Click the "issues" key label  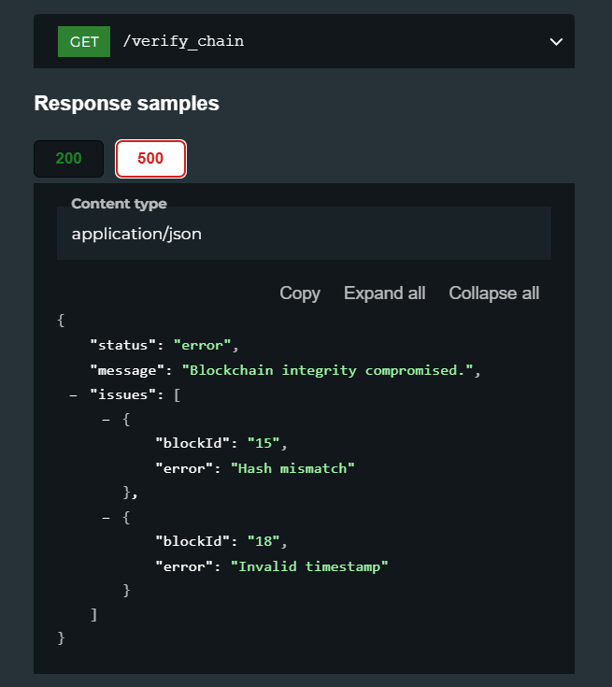tap(122, 395)
